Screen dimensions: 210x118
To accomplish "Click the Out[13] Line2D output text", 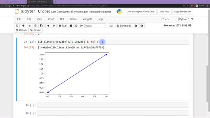I will pos(71,47).
